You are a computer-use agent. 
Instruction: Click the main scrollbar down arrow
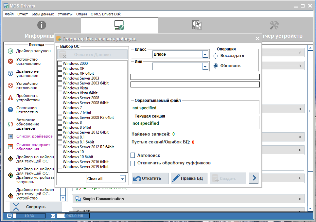(x=310, y=209)
